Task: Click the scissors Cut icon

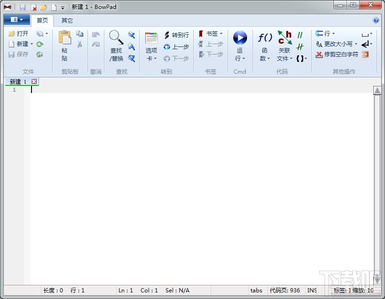Action: pos(79,44)
